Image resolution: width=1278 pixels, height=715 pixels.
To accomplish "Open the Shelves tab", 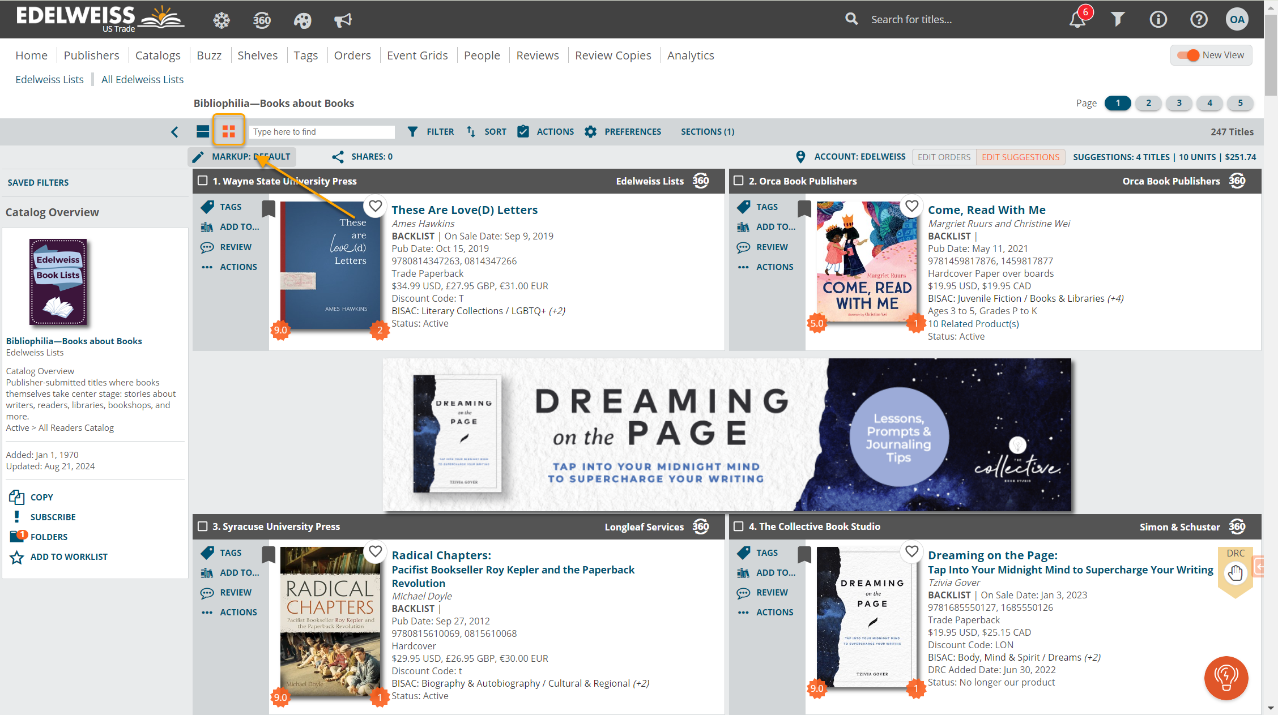I will [x=257, y=55].
